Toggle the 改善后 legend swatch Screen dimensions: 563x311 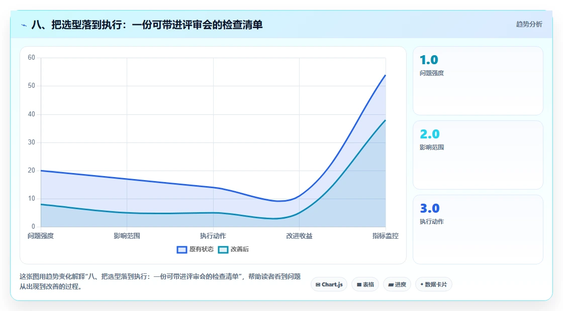coord(223,250)
